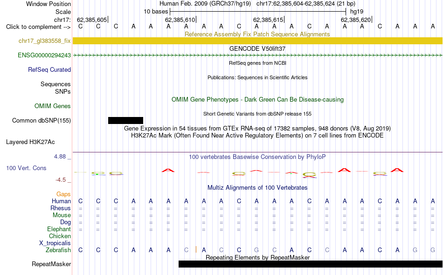Click 'Human Feb. 2009 (GRCh37/hg19)' assembly text
Viewport: 443px width, 275px height.
click(x=205, y=4)
